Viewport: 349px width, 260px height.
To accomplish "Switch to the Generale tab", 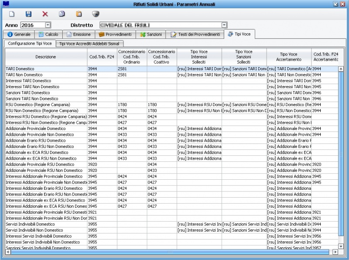I will (19, 34).
